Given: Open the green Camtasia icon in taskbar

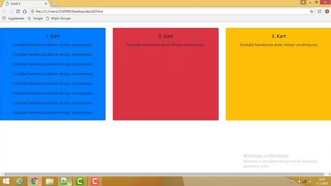Looking at the screenshot, I should tap(80, 181).
